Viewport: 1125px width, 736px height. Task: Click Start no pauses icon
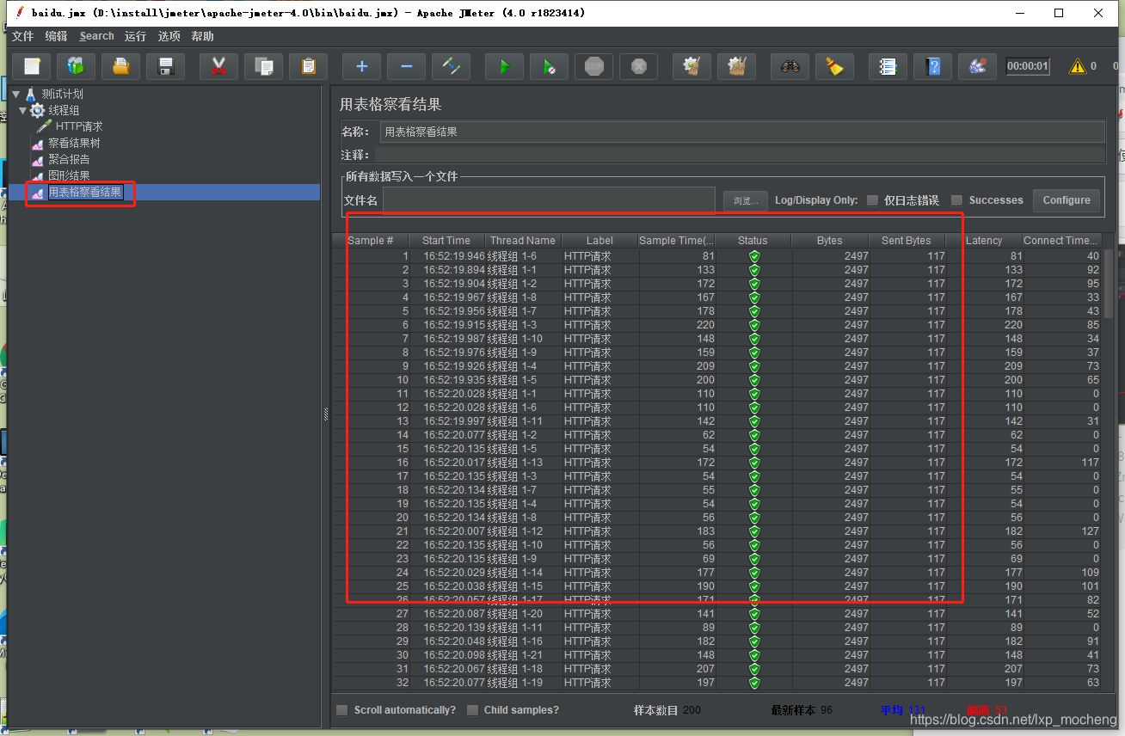pos(549,66)
